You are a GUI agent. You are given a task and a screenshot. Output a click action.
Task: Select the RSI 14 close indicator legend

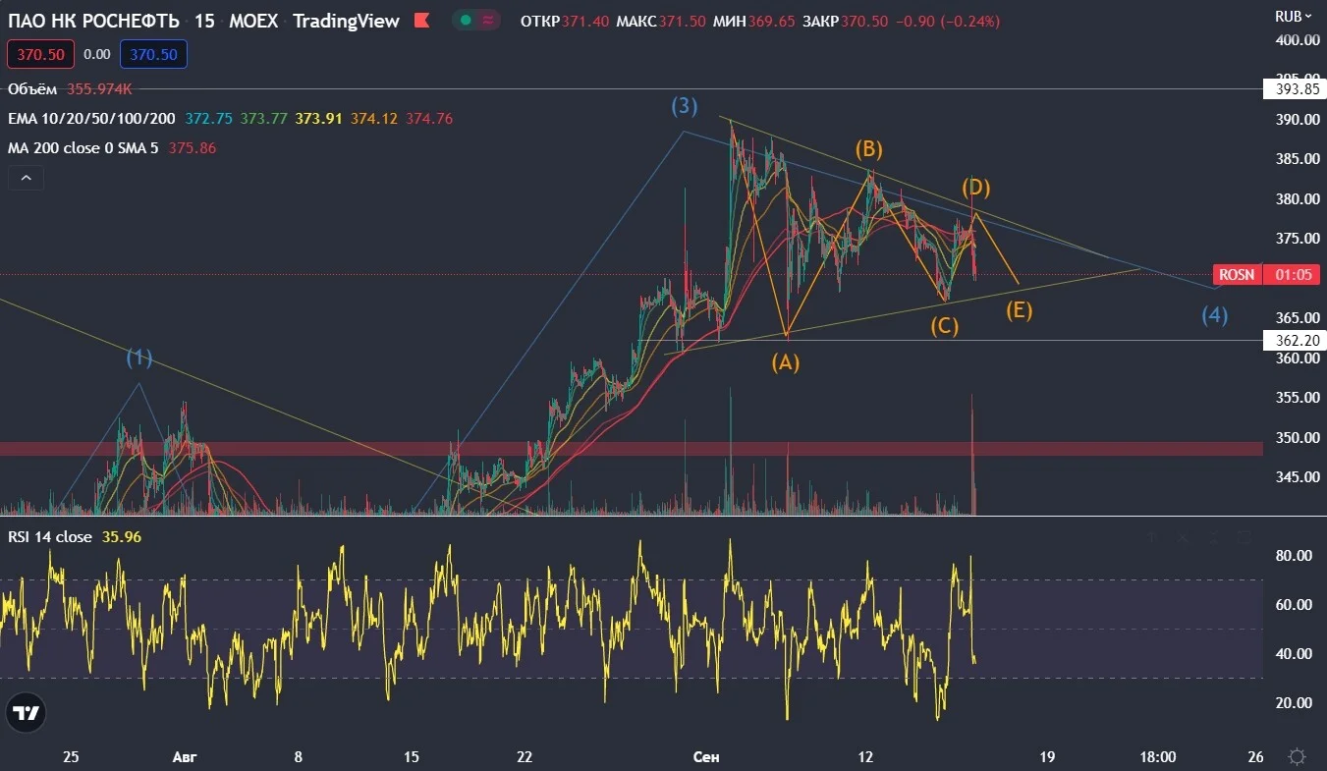[50, 537]
